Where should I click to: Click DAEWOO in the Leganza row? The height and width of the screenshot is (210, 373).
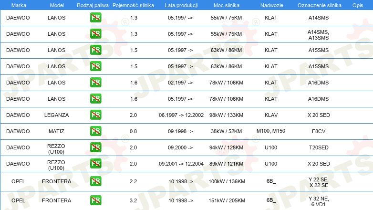tap(18, 115)
